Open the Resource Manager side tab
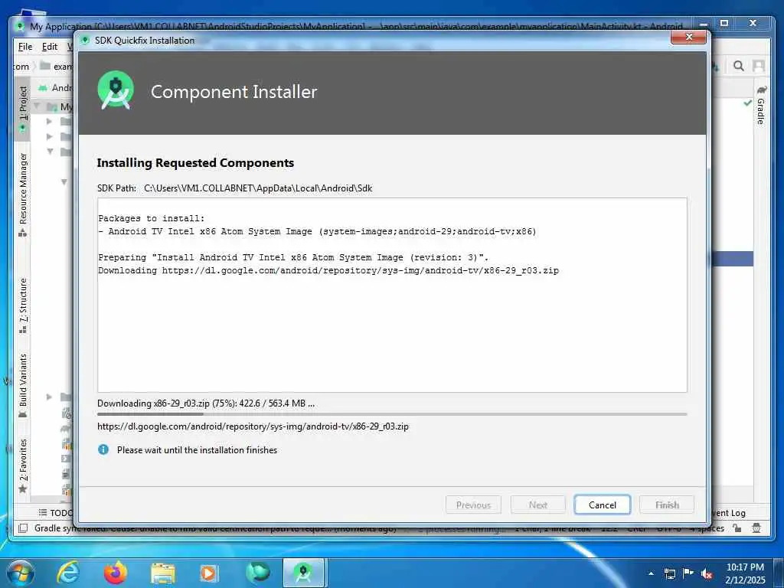The image size is (784, 588). [23, 194]
